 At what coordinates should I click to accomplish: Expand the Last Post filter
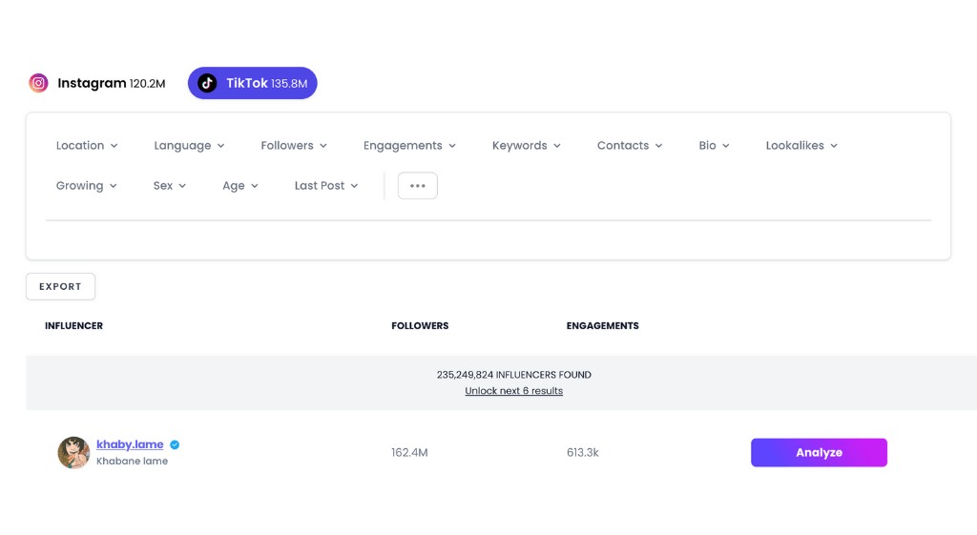point(326,186)
